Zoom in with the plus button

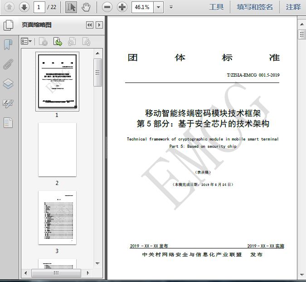pyautogui.click(x=122, y=7)
